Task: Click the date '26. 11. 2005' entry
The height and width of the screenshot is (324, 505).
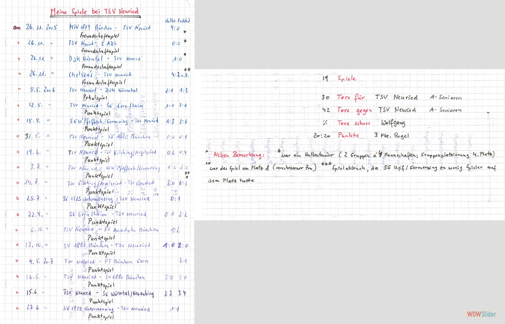Action: pos(42,27)
